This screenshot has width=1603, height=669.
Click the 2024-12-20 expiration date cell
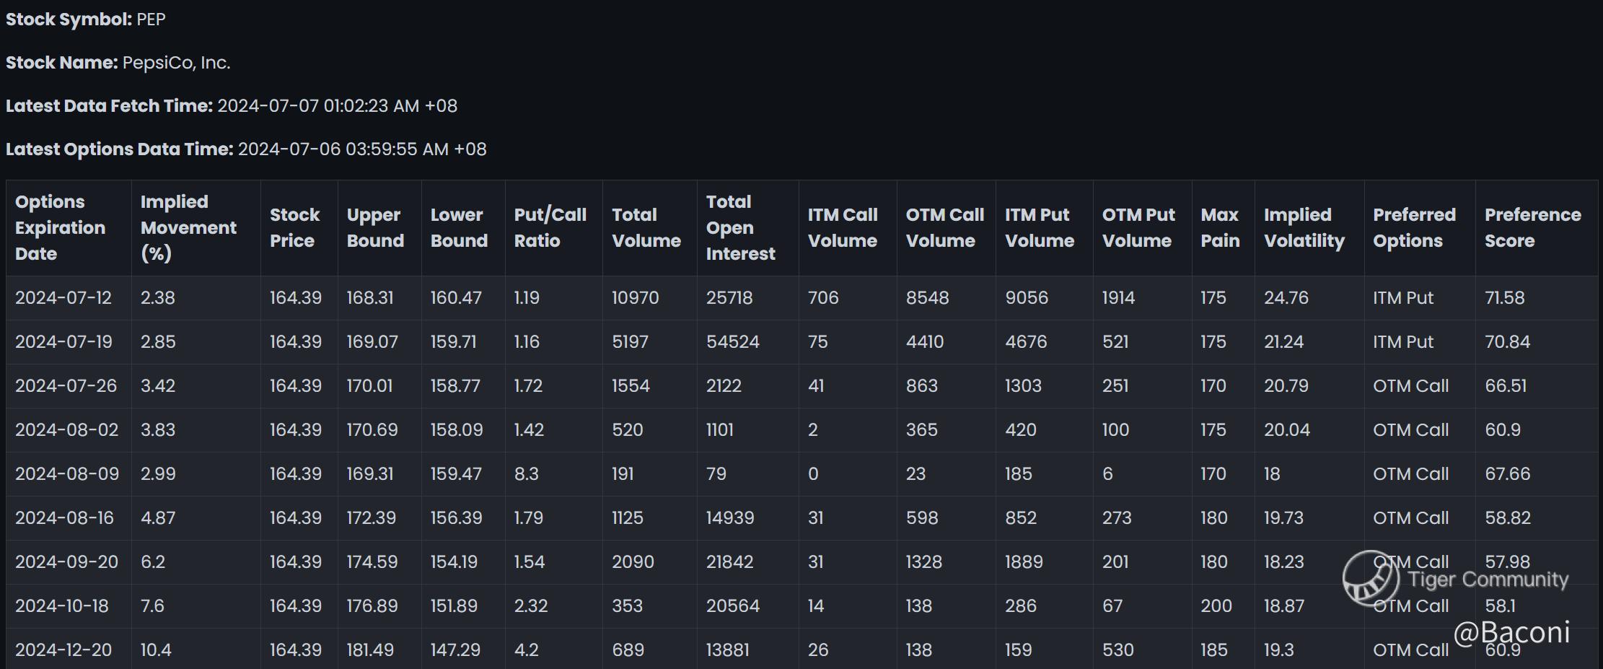coord(63,650)
